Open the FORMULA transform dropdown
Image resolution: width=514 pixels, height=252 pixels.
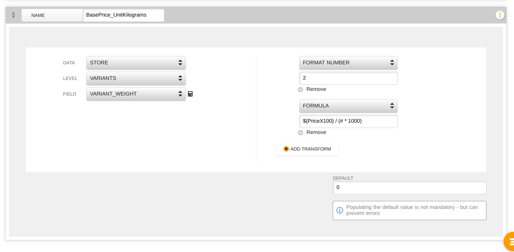(348, 106)
